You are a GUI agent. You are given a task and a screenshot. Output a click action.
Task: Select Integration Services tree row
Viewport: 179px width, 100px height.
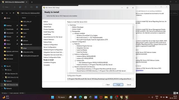pyautogui.click(x=83, y=48)
